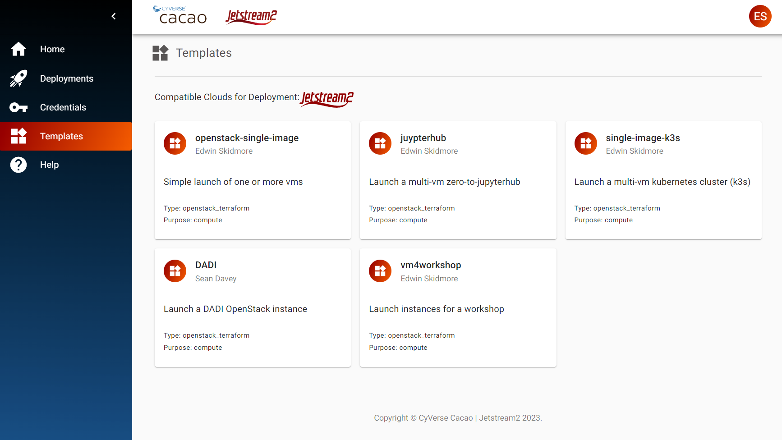Go to Deployments in the sidebar

coord(66,78)
